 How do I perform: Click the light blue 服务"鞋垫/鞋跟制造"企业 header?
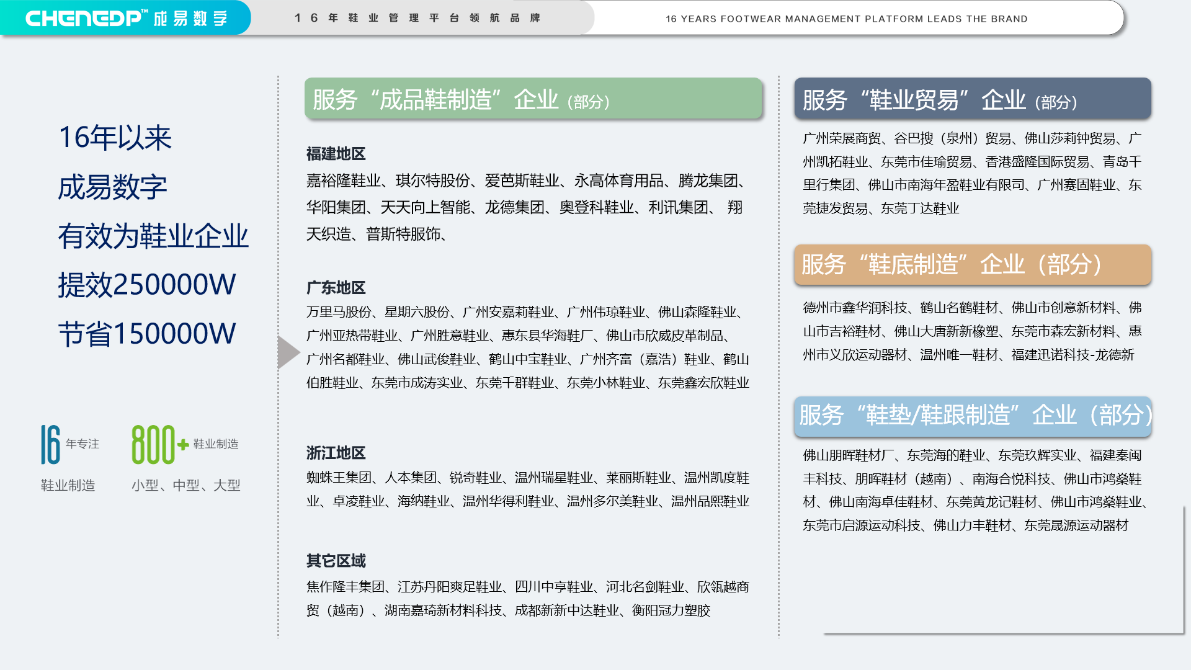pyautogui.click(x=972, y=416)
